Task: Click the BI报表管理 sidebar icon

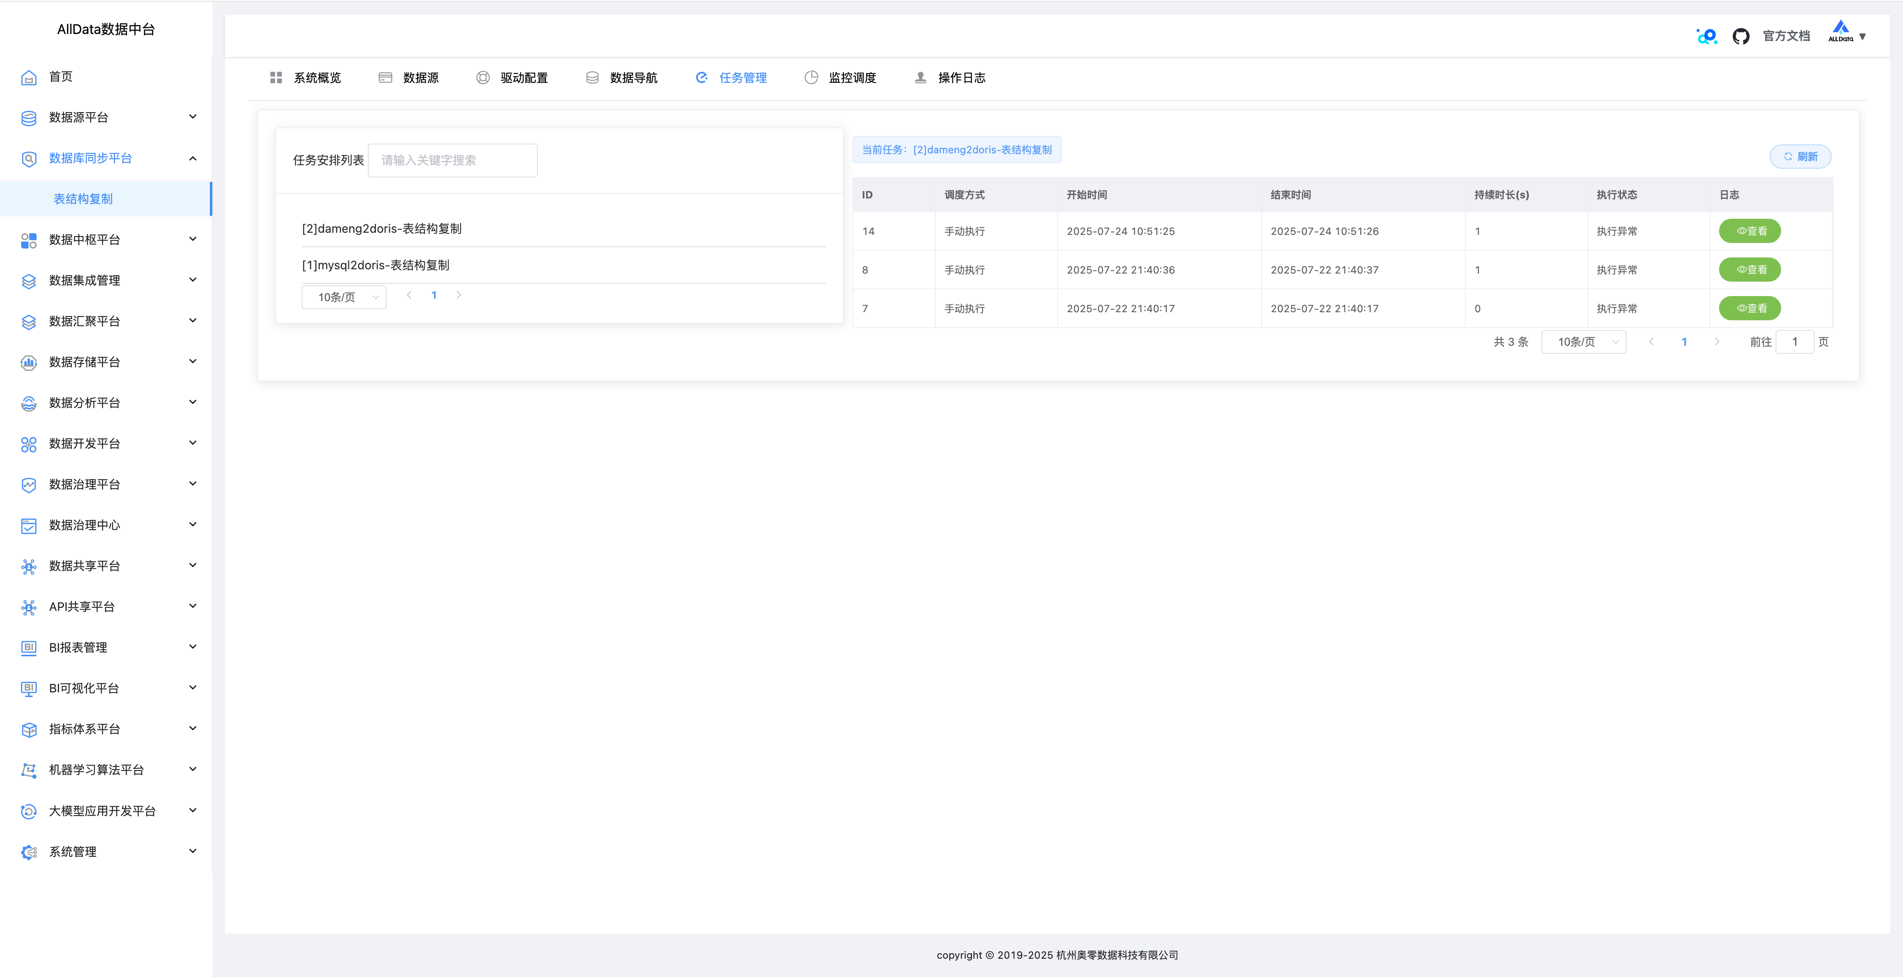Action: [x=29, y=648]
